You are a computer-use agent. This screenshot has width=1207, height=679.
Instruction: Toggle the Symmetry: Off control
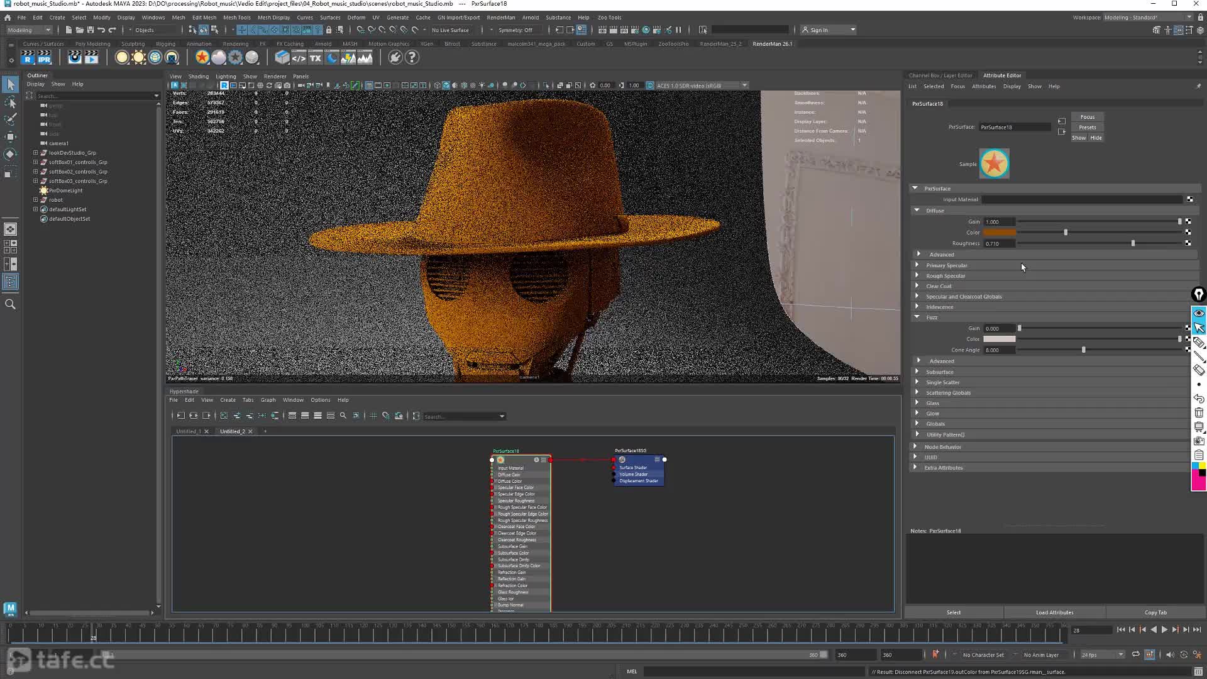pyautogui.click(x=515, y=30)
